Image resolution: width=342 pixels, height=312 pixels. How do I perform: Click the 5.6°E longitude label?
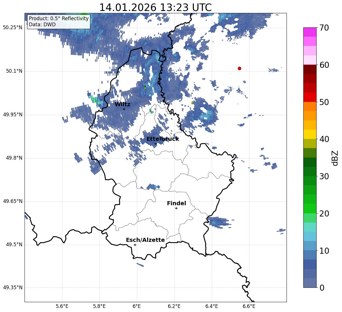(62, 306)
